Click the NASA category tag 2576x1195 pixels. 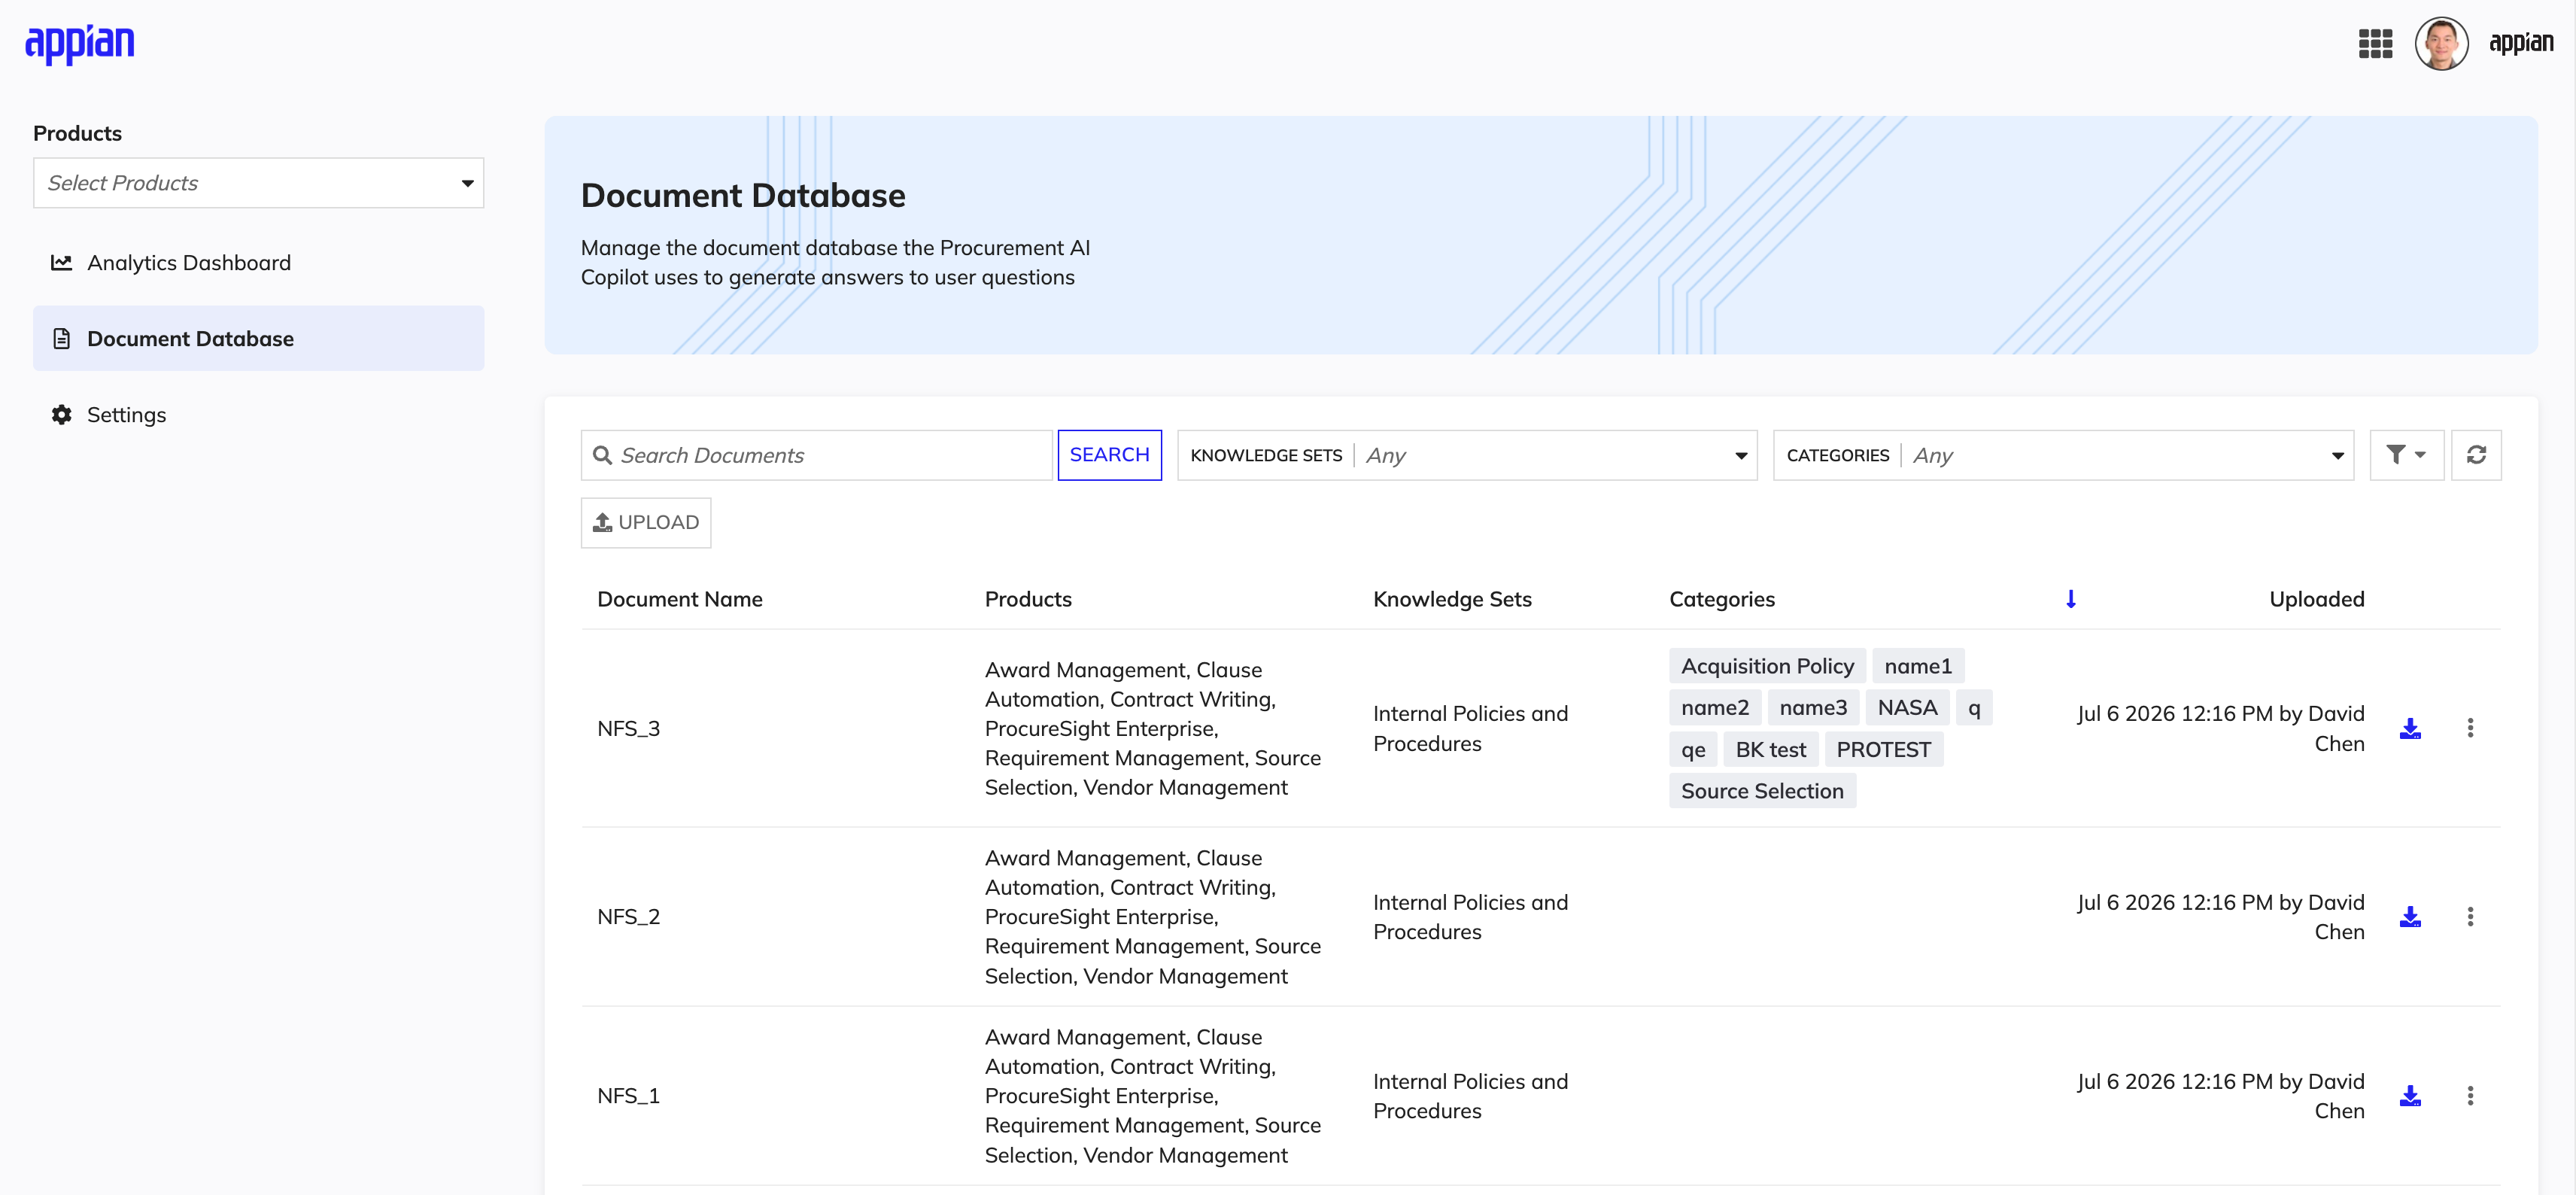tap(1907, 708)
